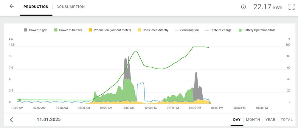The image size is (298, 128).
Task: Click the date 11.01.2025
Action: (x=49, y=119)
